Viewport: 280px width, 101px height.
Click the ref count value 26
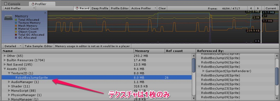click(x=167, y=77)
